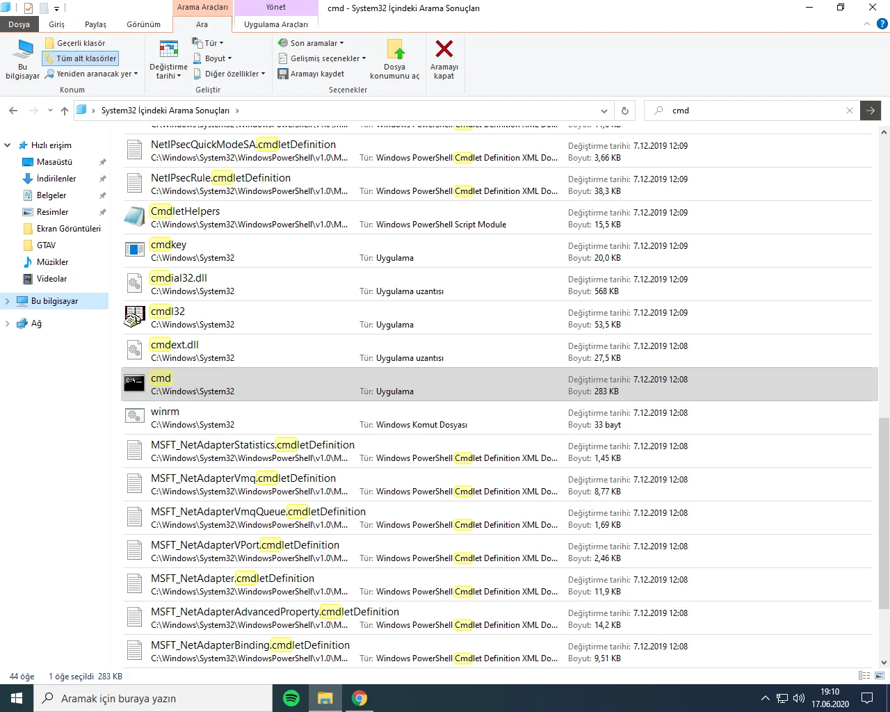
Task: Switch to the Giriş ribbon tab
Action: point(57,24)
